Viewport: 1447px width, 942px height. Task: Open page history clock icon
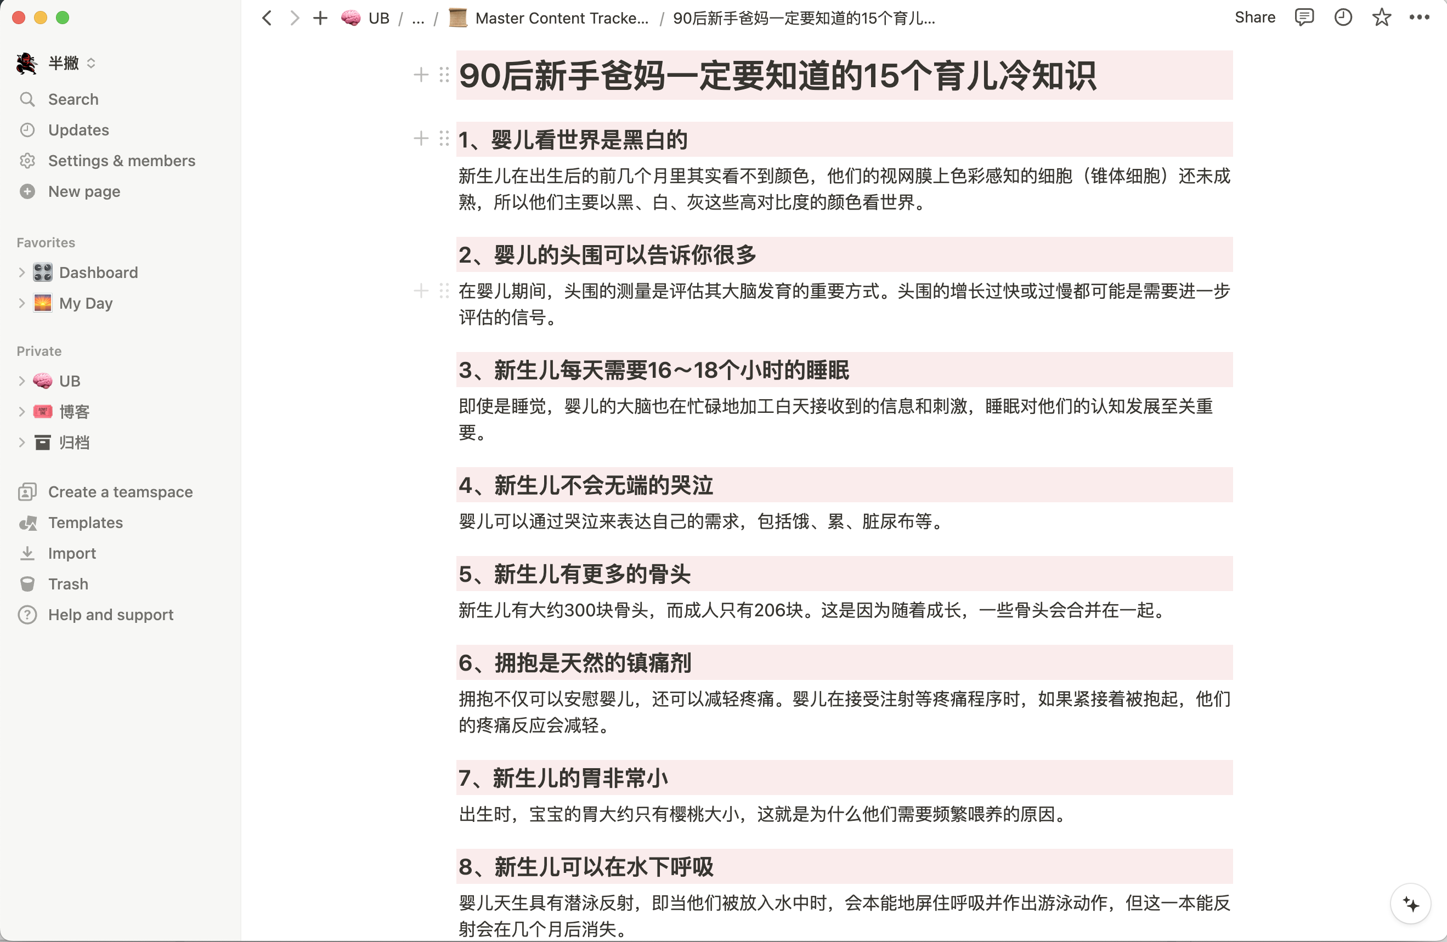pos(1342,18)
